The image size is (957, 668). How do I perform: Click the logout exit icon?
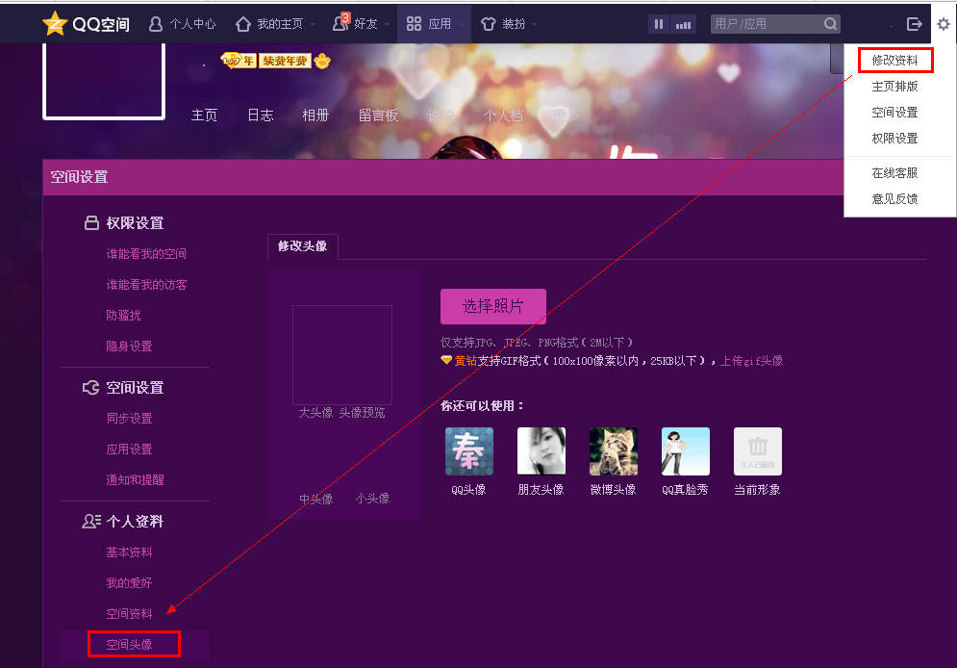click(915, 23)
